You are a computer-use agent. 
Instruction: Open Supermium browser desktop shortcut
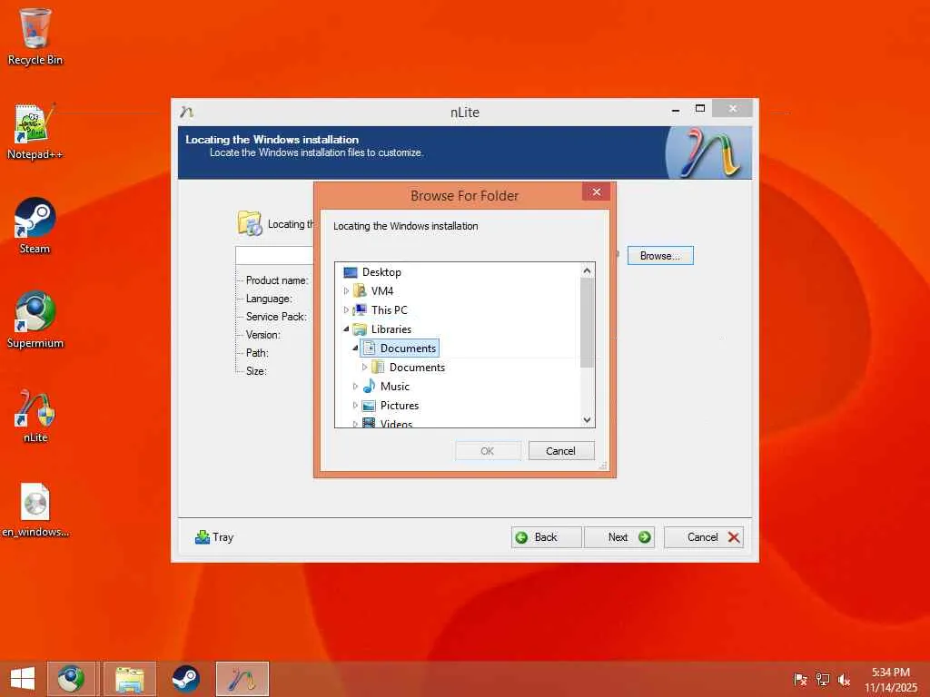tap(35, 320)
